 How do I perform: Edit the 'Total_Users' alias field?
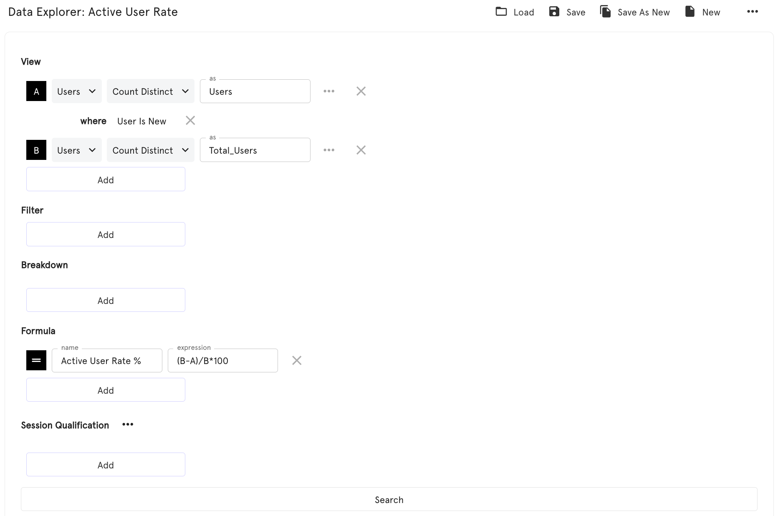[x=255, y=150]
